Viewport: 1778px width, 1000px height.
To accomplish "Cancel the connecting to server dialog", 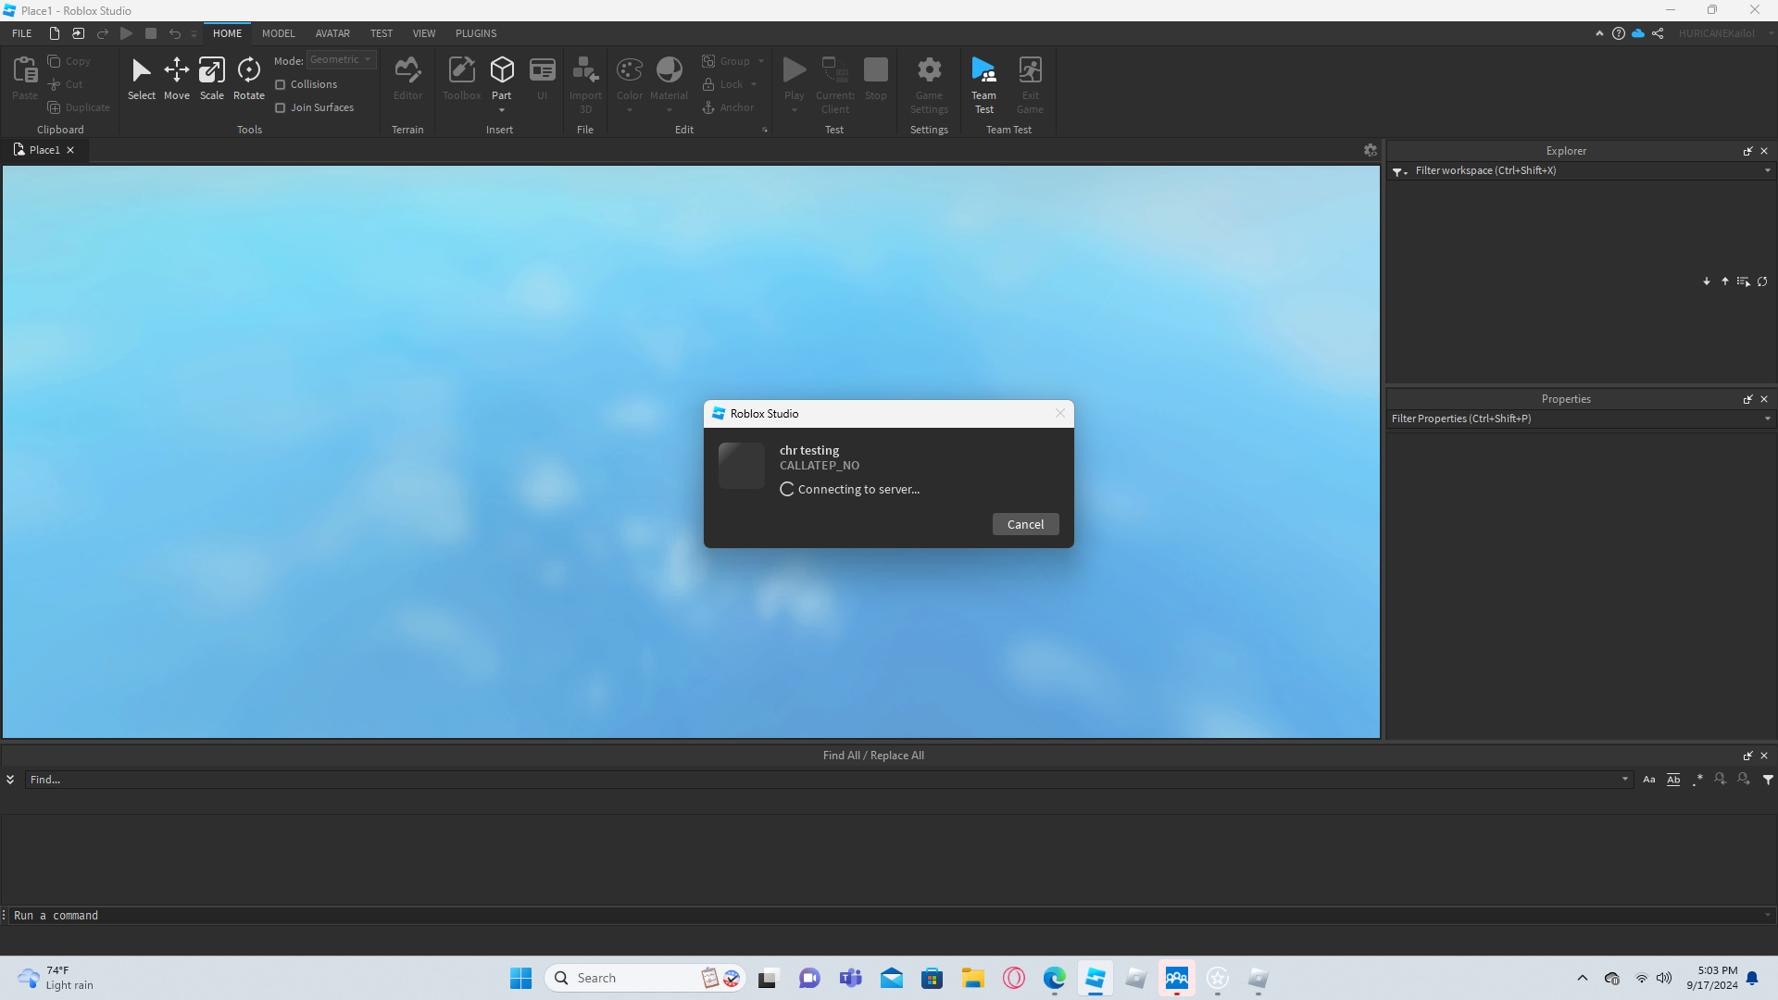I will pos(1025,524).
